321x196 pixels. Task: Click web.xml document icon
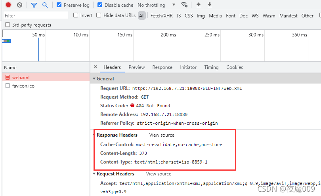click(x=8, y=77)
